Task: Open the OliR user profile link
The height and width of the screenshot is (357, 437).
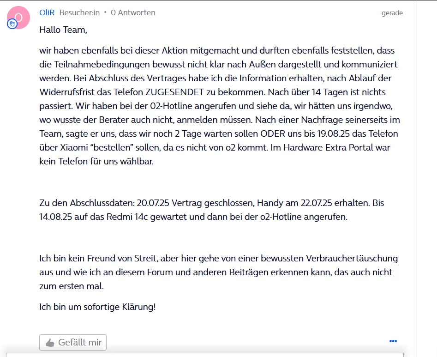Action: 47,12
